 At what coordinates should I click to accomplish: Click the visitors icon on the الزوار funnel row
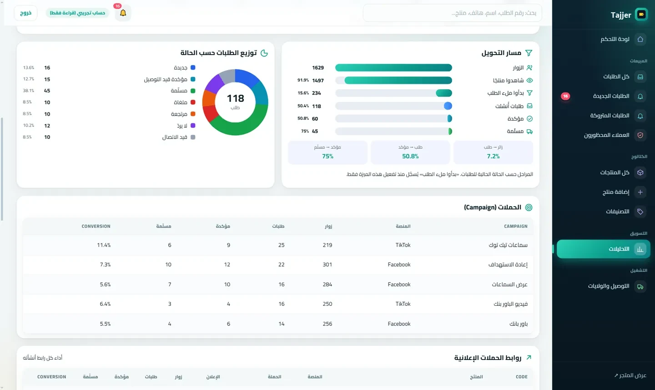click(x=529, y=68)
